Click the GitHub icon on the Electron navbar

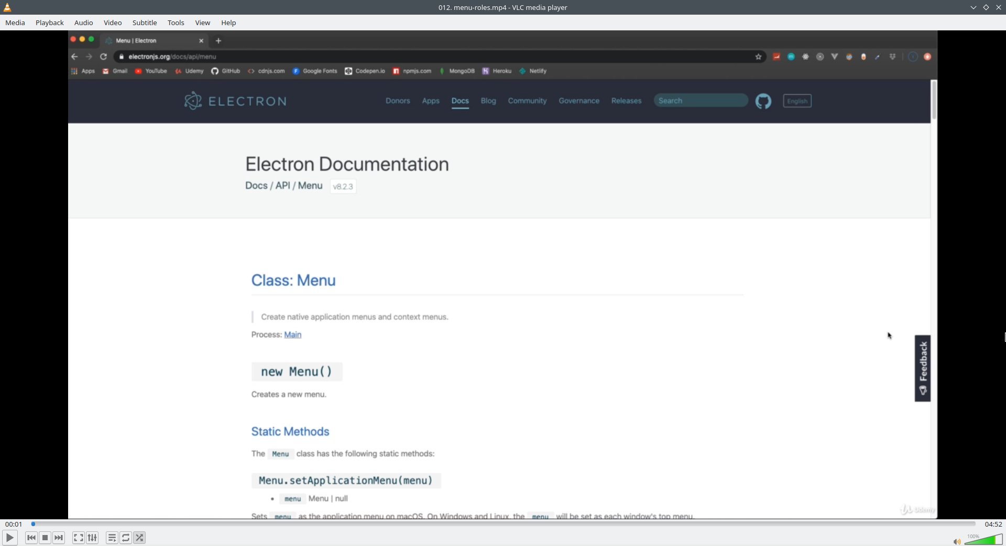pyautogui.click(x=763, y=101)
